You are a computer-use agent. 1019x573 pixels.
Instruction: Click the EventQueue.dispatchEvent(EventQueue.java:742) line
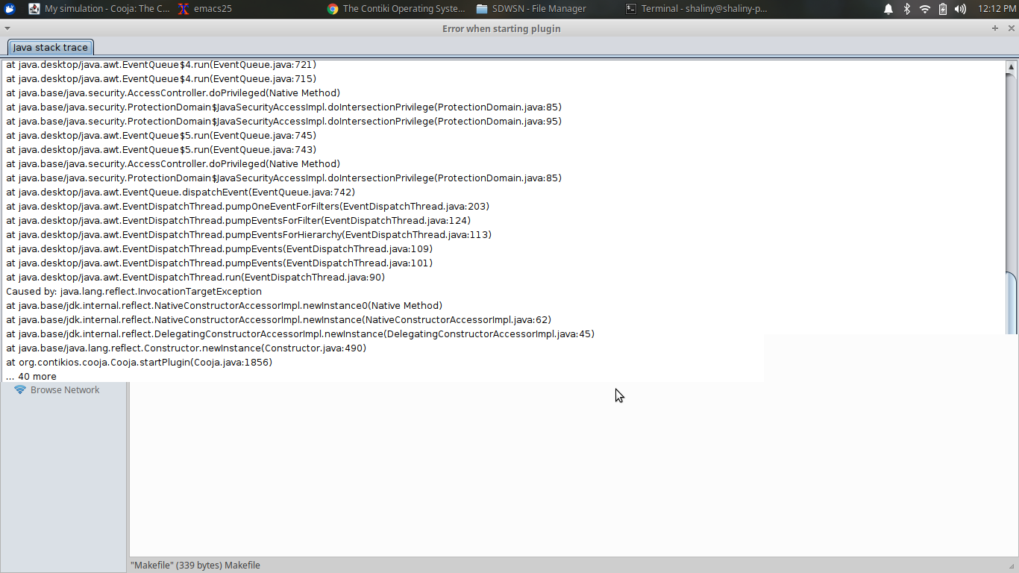(x=181, y=192)
